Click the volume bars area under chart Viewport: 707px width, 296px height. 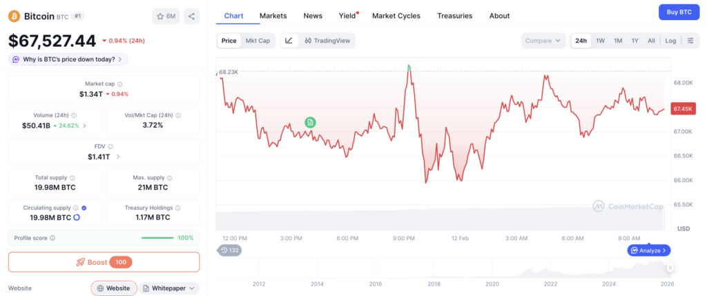point(440,220)
